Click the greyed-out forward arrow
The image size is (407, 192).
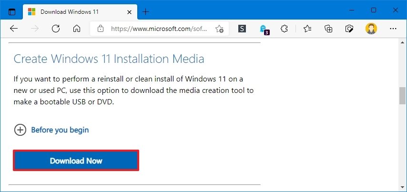pos(34,29)
